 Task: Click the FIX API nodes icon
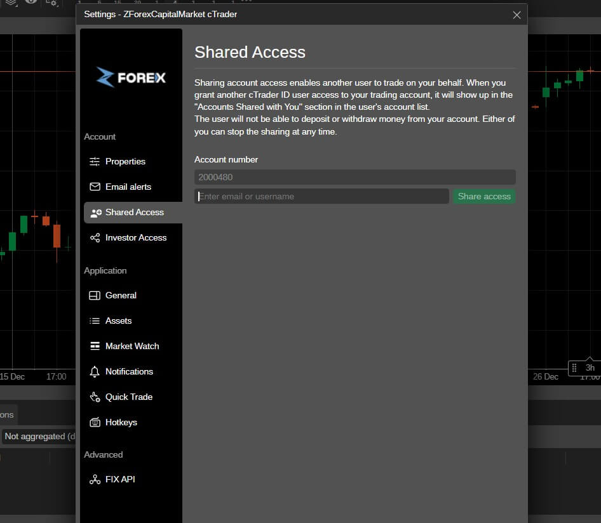point(95,480)
